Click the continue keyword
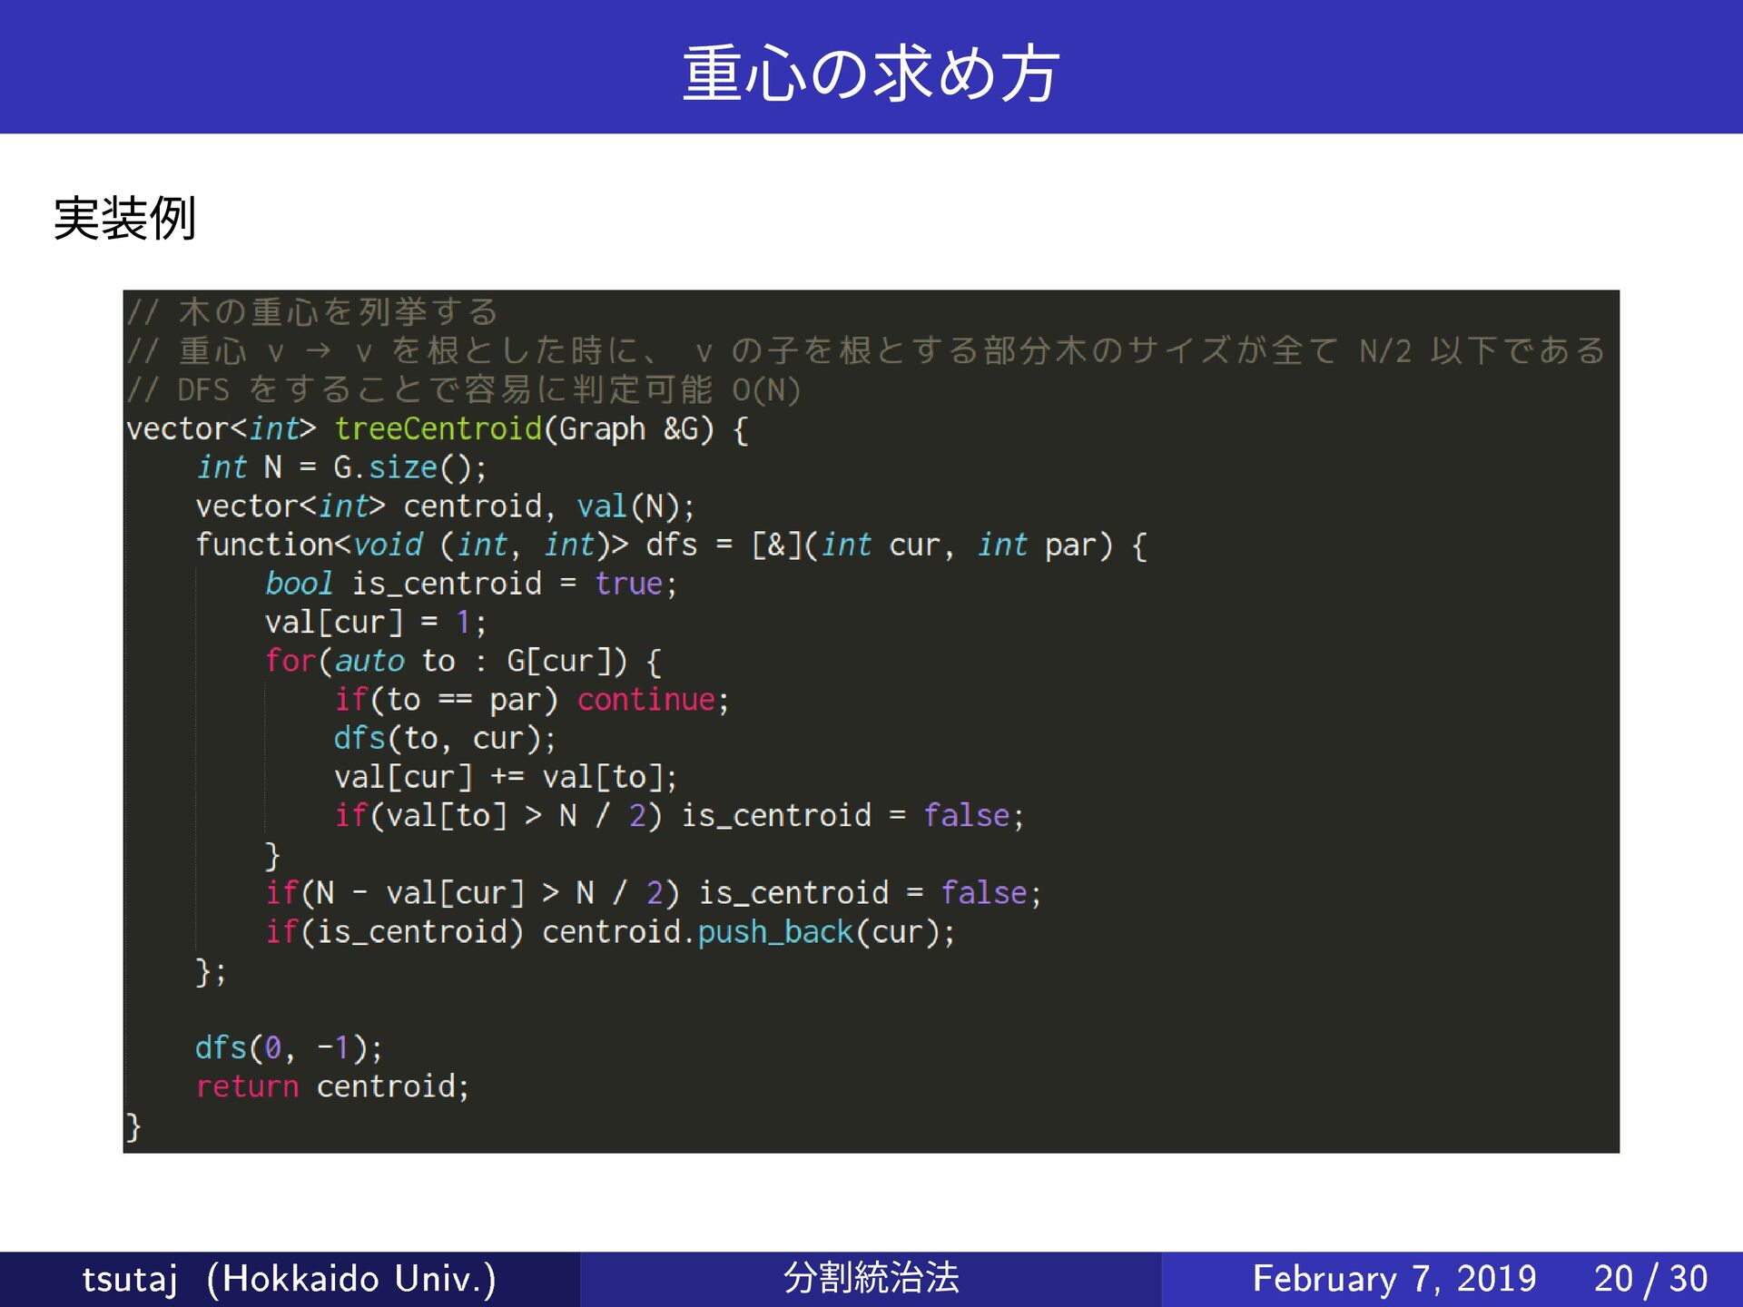 pyautogui.click(x=646, y=700)
